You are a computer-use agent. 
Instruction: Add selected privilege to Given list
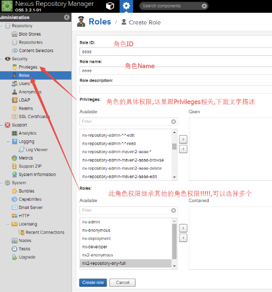[183, 139]
